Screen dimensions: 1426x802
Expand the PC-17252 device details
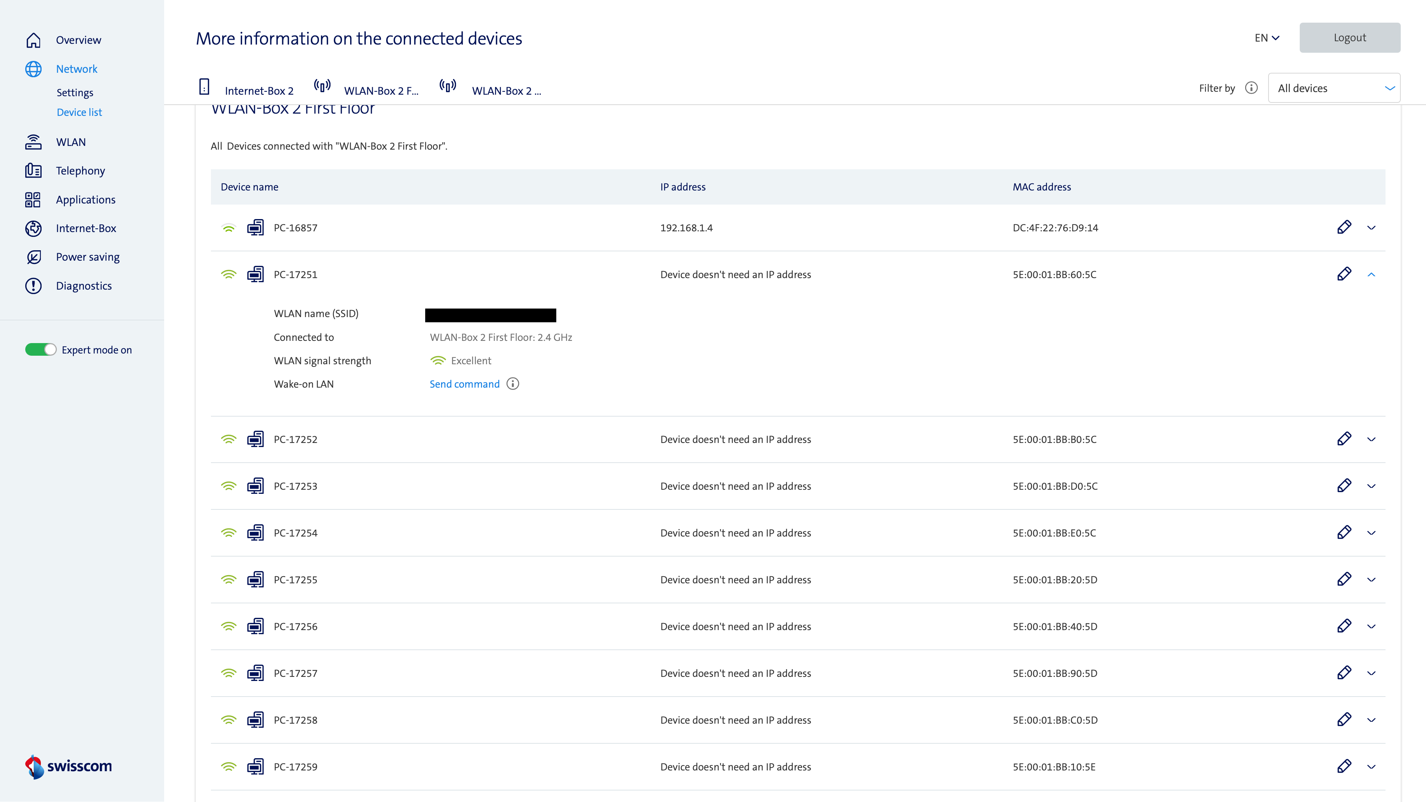(x=1371, y=440)
